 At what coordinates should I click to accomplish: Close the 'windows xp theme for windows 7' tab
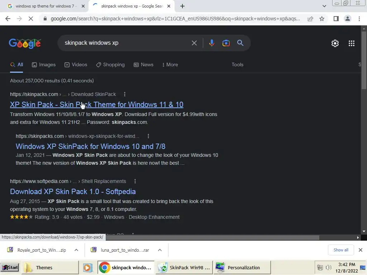pyautogui.click(x=83, y=6)
